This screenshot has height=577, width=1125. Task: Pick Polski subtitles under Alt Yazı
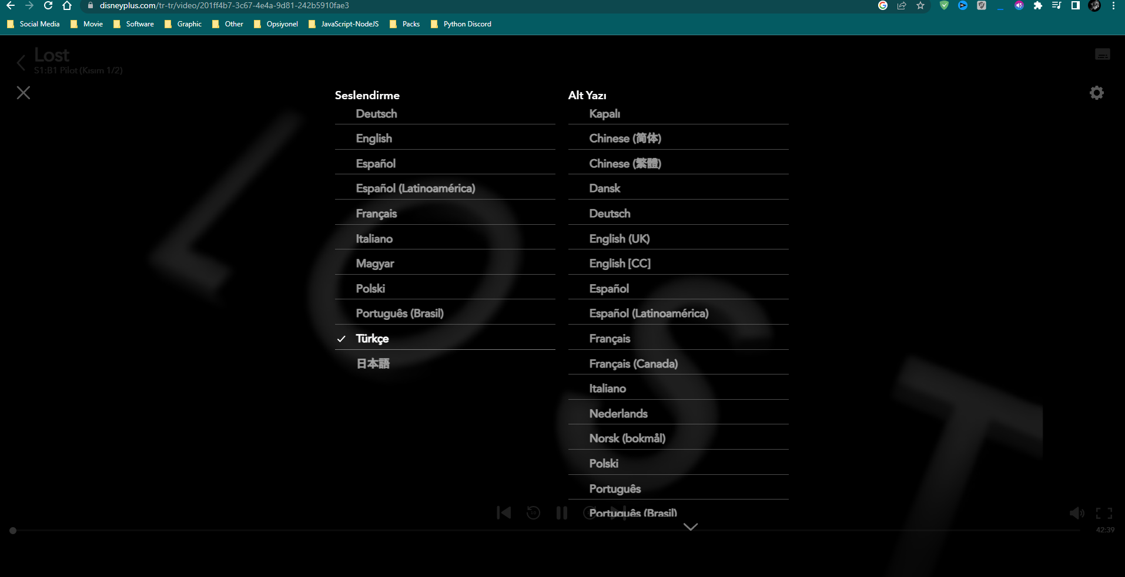coord(678,464)
